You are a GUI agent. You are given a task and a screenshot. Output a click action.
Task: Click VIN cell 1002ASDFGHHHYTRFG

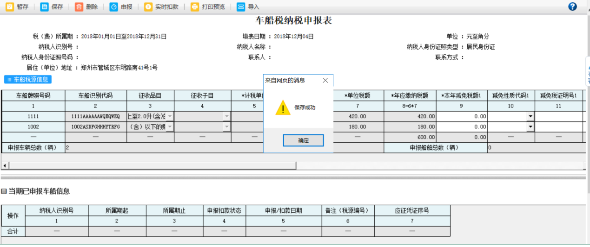point(95,127)
